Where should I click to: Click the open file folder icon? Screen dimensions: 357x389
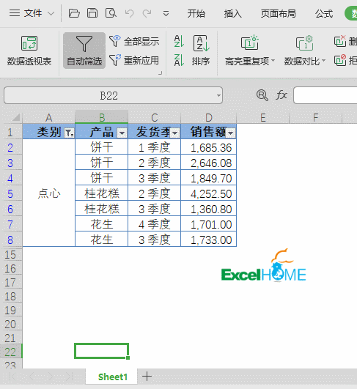(74, 13)
